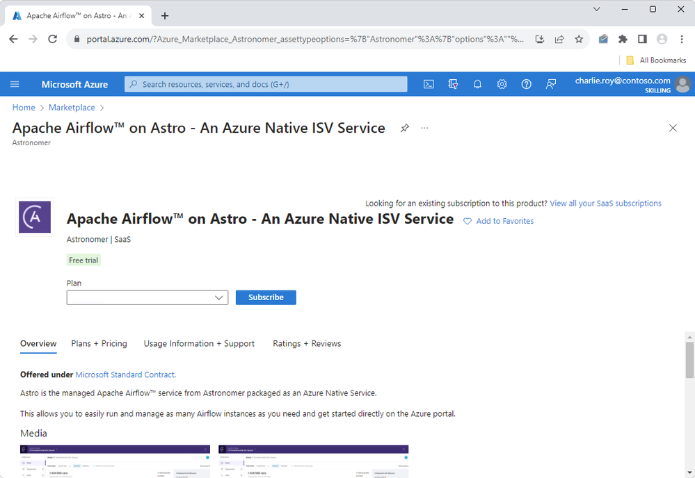
Task: Click the scrollbar down arrow
Action: click(x=689, y=472)
